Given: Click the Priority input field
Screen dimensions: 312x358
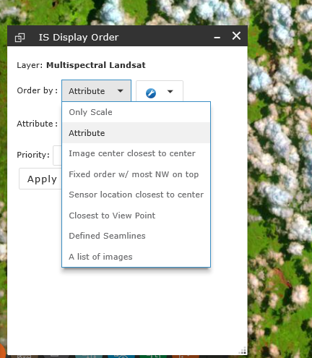Looking at the screenshot, I should [x=57, y=155].
